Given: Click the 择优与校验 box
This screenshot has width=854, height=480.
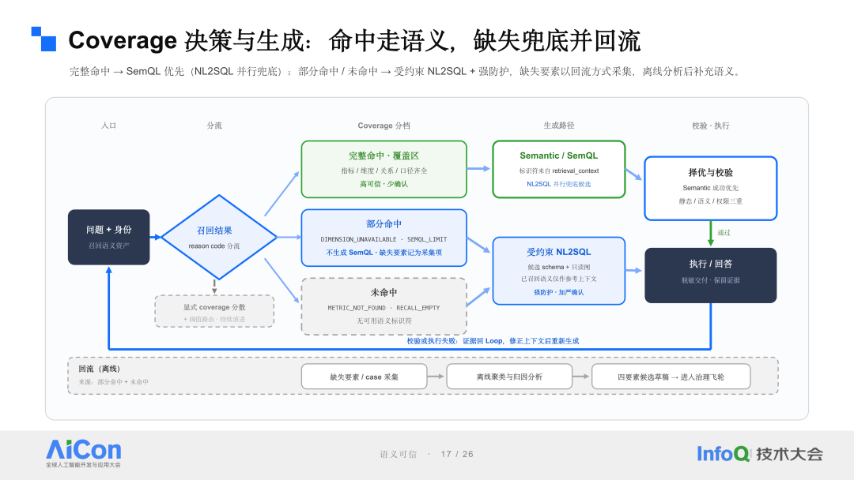Looking at the screenshot, I should pyautogui.click(x=711, y=188).
